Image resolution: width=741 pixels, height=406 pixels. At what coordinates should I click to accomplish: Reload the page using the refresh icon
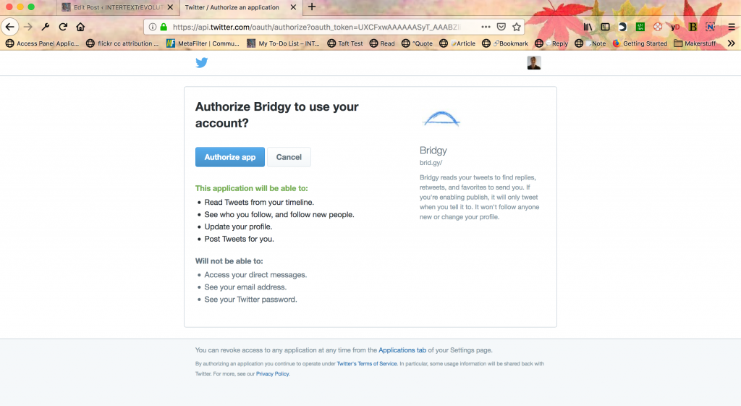tap(63, 27)
